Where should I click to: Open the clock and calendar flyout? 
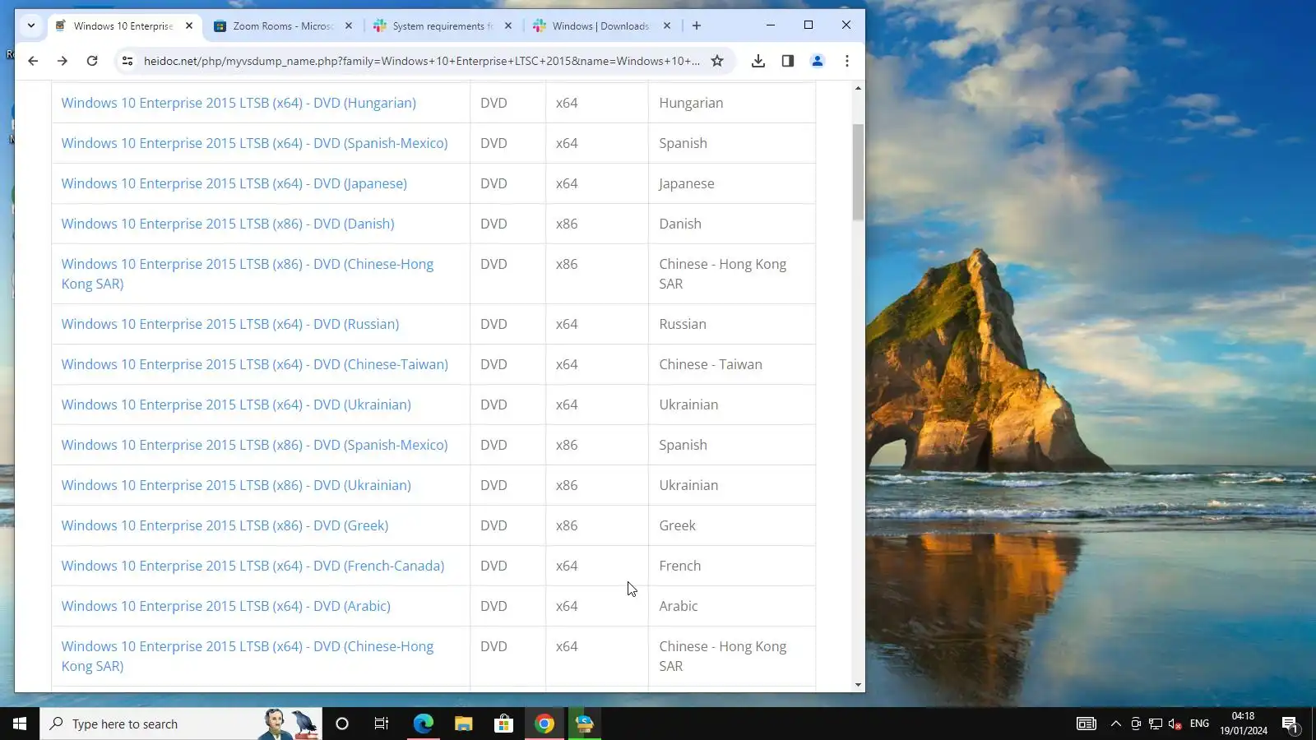pos(1244,724)
